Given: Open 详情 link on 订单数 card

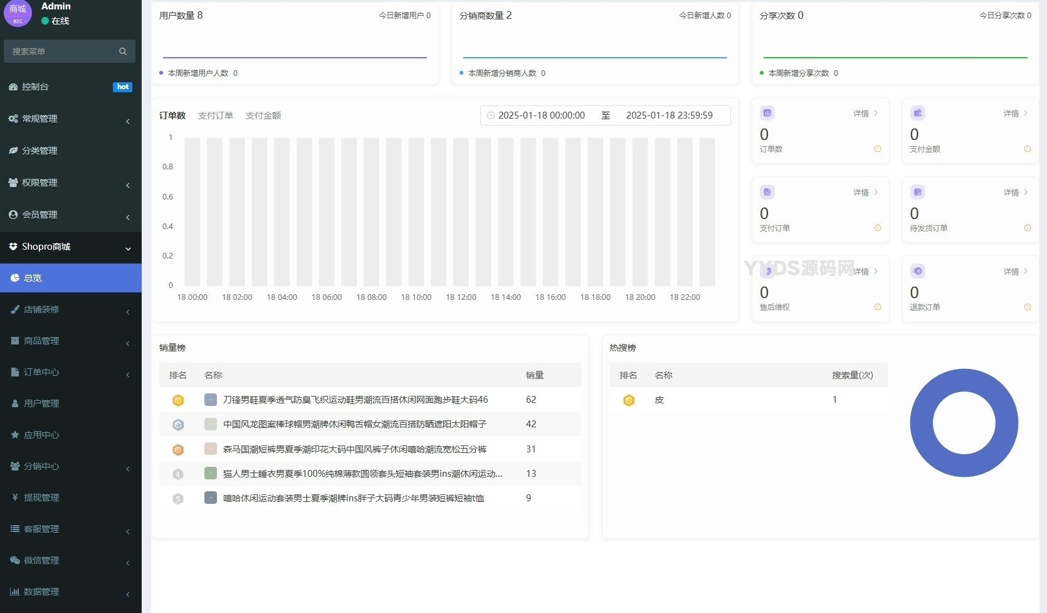Looking at the screenshot, I should click(x=865, y=114).
